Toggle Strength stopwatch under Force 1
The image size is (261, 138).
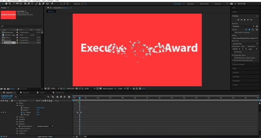point(21,115)
